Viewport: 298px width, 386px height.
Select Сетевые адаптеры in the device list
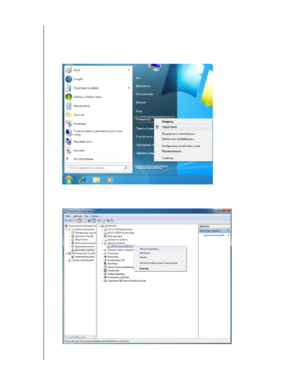click(116, 274)
